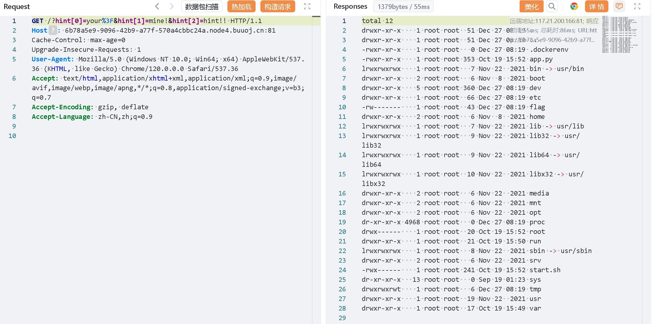Click the app.py entry in response

541,59
